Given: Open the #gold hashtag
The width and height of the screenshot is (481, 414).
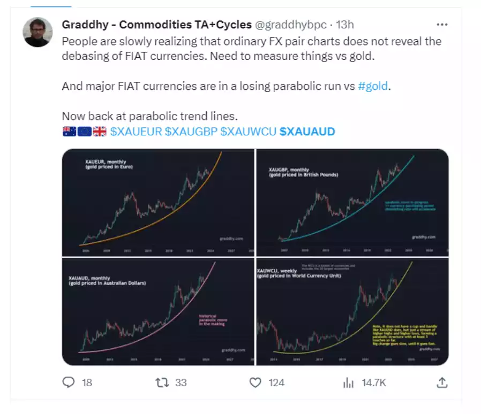Looking at the screenshot, I should (372, 86).
